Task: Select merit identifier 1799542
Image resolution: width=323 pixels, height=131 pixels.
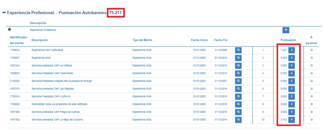Action: [x=15, y=50]
